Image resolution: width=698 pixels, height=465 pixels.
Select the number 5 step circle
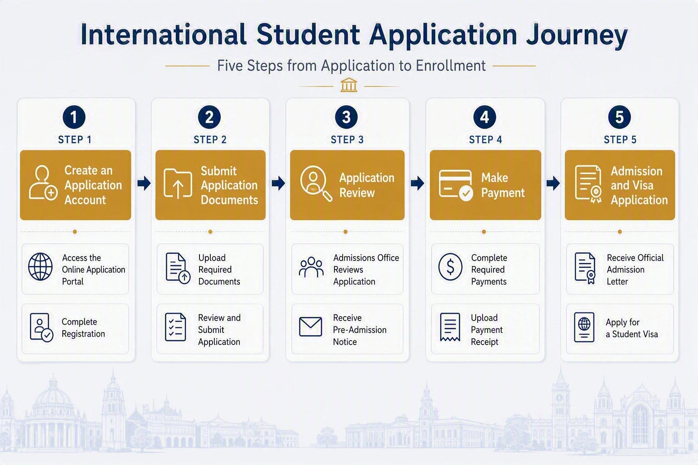(x=619, y=117)
